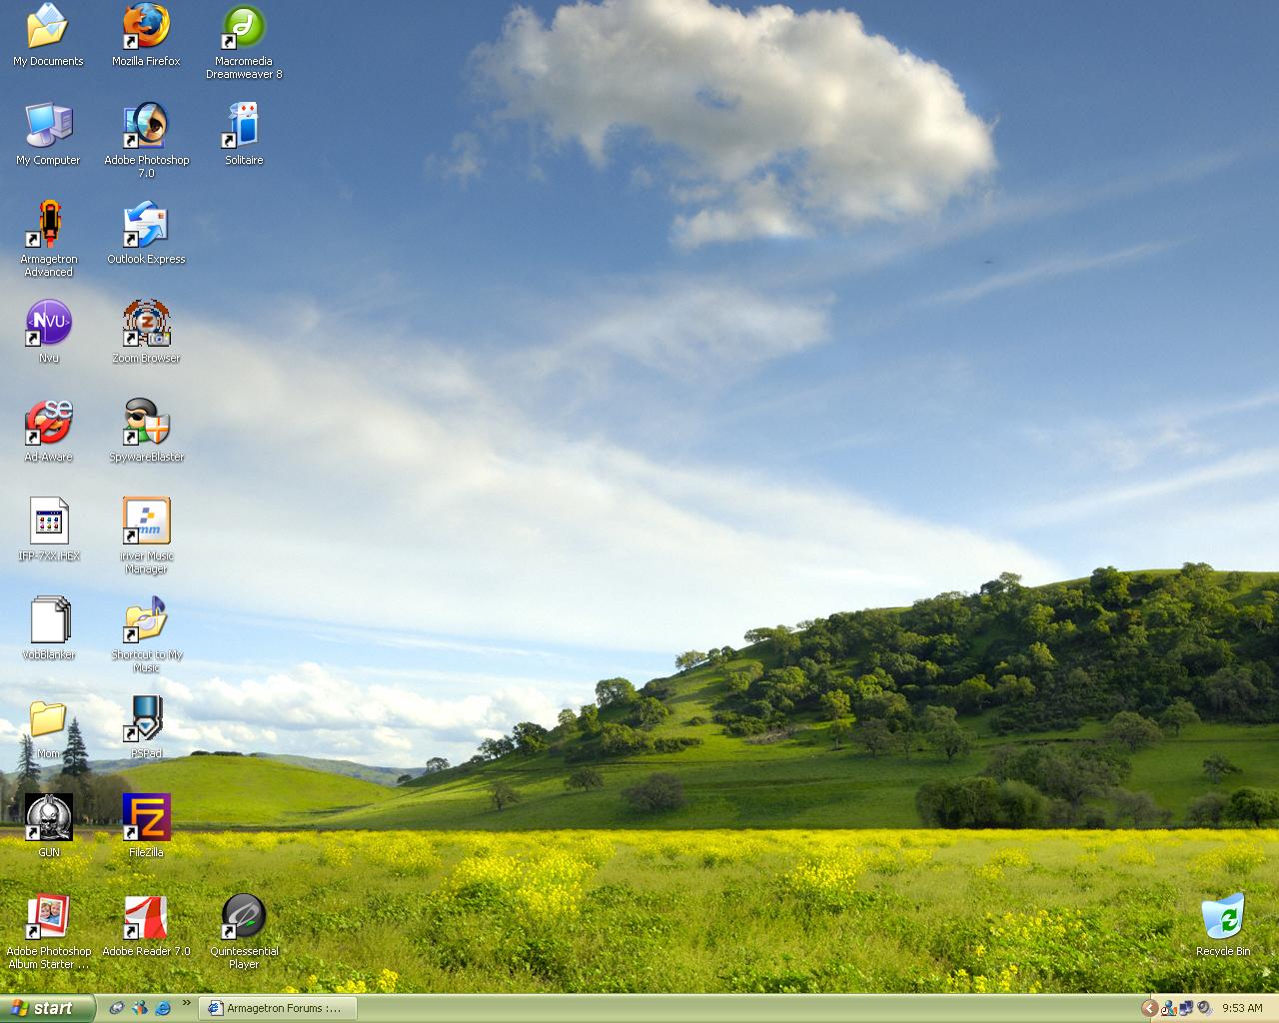The height and width of the screenshot is (1023, 1279).
Task: Click the volume speaker tray icon
Action: (1203, 1008)
